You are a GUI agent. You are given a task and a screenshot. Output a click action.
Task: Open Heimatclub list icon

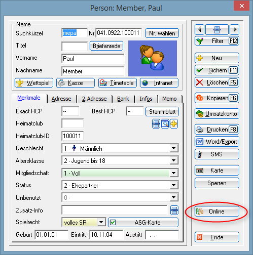pos(156,124)
